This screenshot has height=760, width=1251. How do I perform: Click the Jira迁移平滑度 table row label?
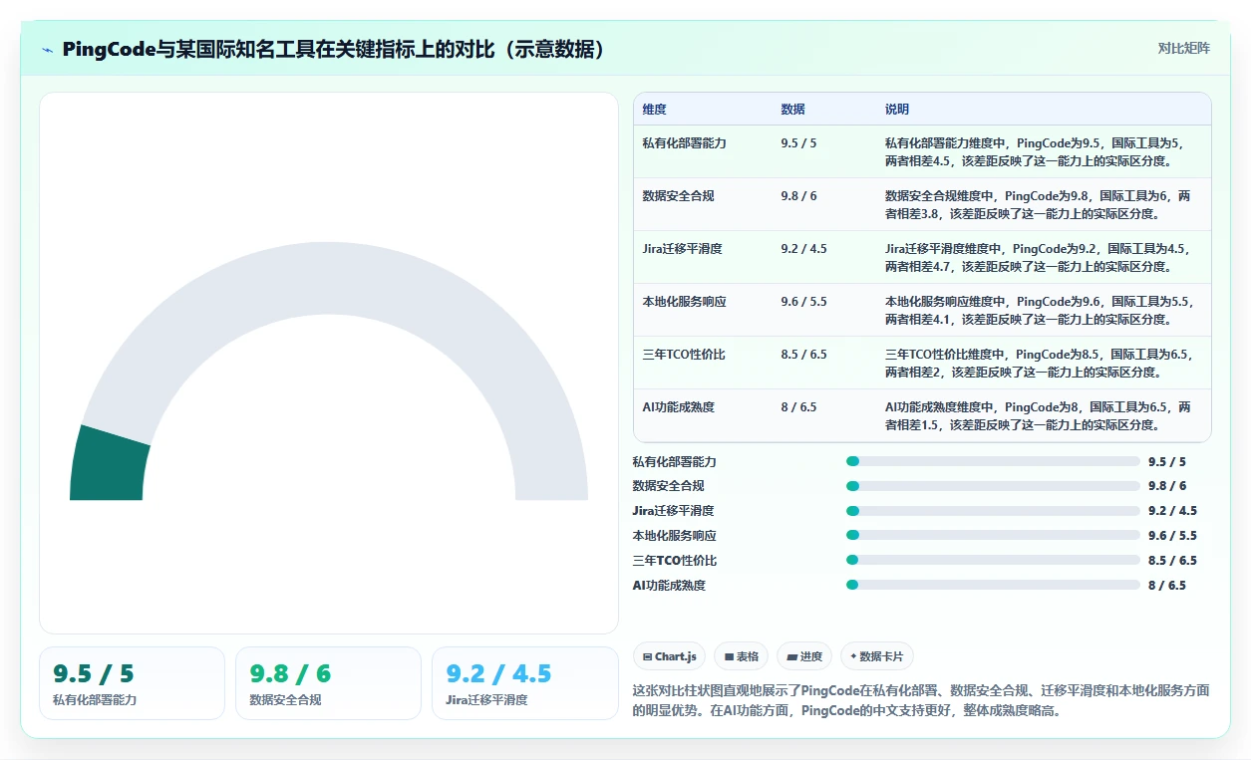(683, 249)
